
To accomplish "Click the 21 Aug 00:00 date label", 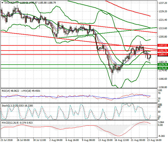I will pos(138,140).
